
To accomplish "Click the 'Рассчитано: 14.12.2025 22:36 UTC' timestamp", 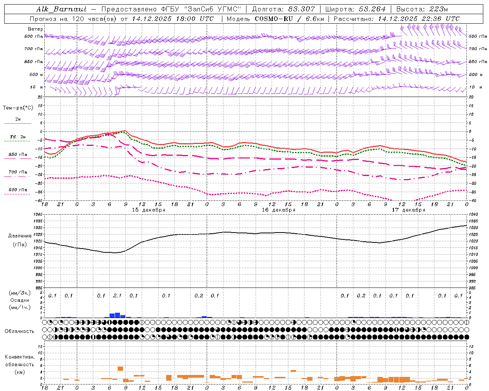I will point(397,19).
